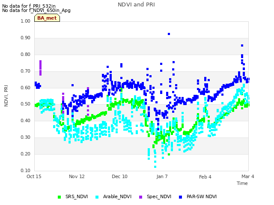274x205 pixels.
Task: Click the 0.20 y-axis tick label
Action: 26,154
